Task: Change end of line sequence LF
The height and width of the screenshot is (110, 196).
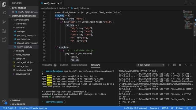Action: [172, 108]
